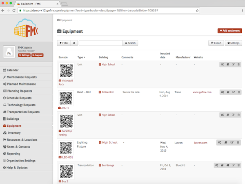
Task: Delete the Backstop netting equipment
Action: coord(238,115)
